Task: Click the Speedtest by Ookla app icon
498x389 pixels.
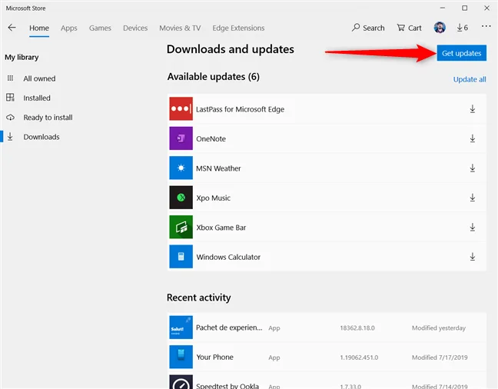Action: point(181,382)
